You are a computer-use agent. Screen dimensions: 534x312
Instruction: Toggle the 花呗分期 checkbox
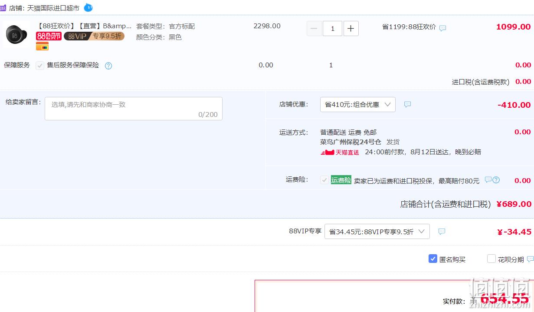pyautogui.click(x=491, y=259)
